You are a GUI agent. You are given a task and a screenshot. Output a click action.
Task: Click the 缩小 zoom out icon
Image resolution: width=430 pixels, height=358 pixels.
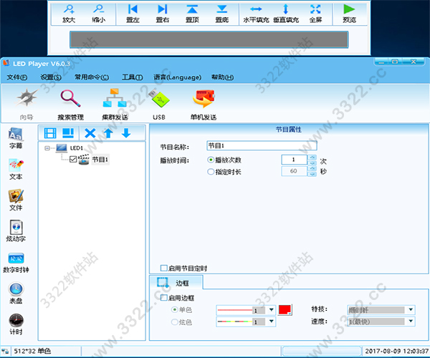click(x=98, y=14)
